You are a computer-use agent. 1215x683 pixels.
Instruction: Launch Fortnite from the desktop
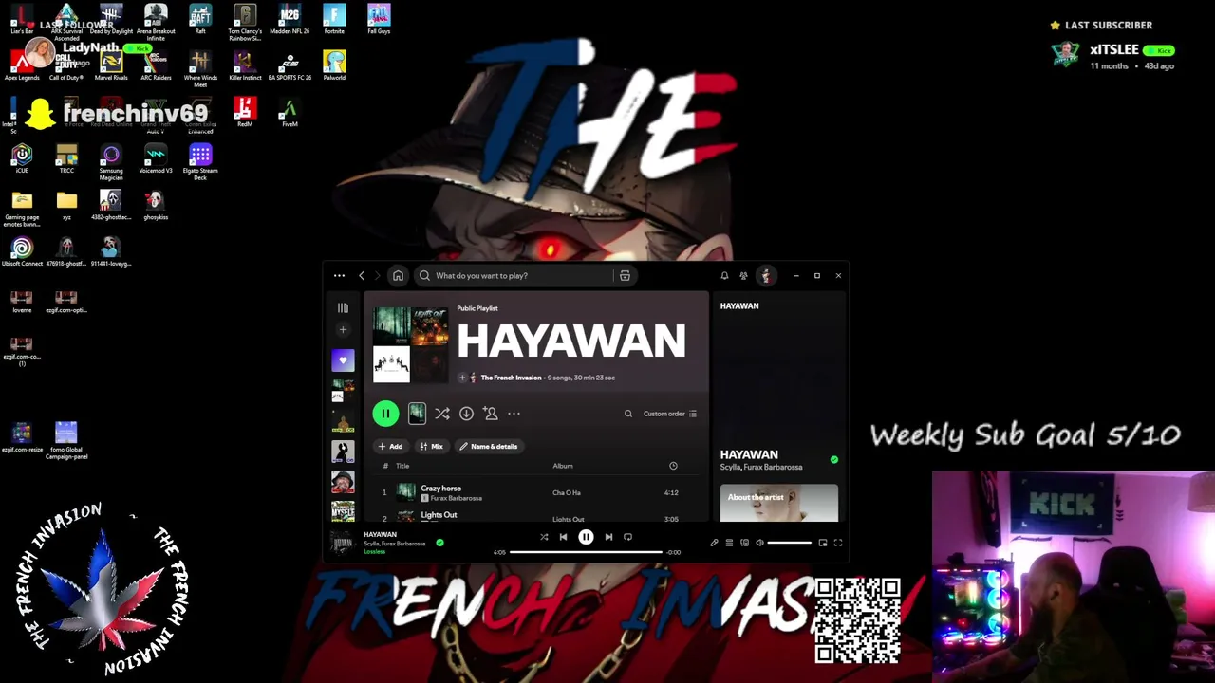(334, 19)
